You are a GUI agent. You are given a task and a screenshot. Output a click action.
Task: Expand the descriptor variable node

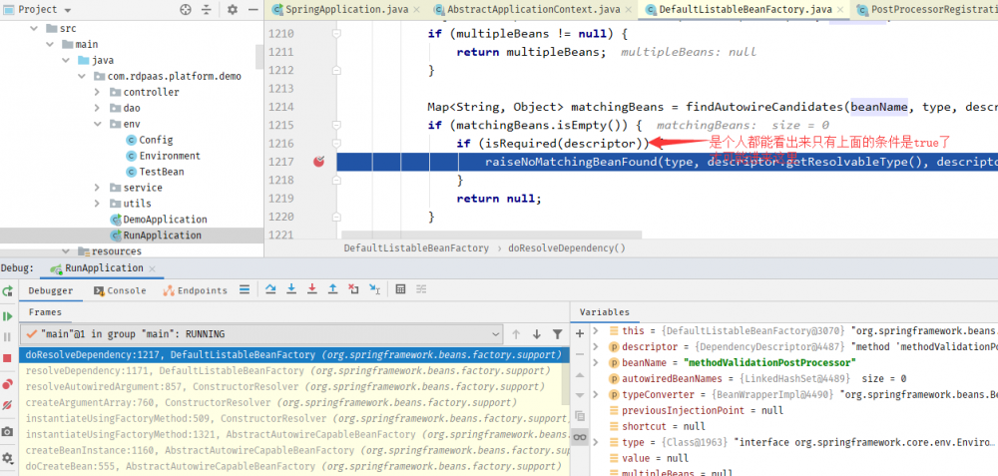click(596, 347)
